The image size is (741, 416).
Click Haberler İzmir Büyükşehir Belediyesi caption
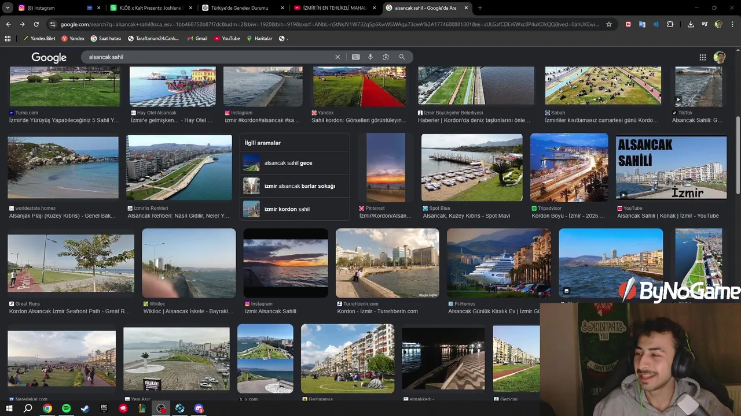[x=474, y=120]
